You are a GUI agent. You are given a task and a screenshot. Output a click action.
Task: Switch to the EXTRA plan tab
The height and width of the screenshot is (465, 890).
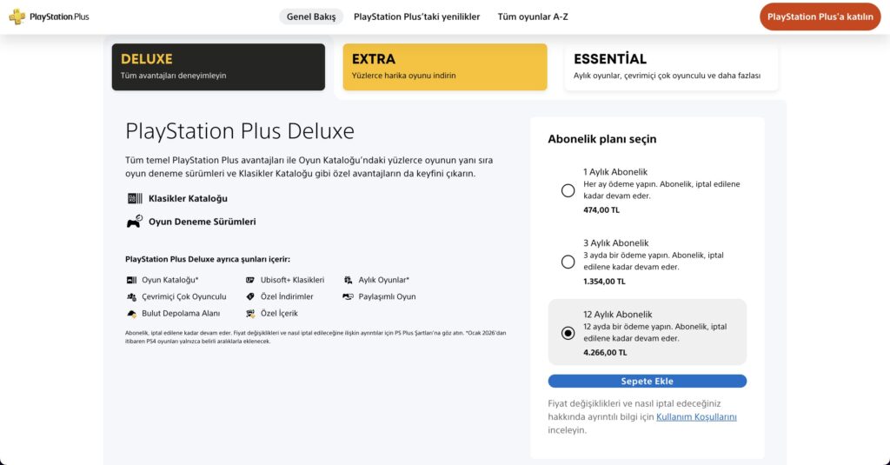tap(445, 67)
